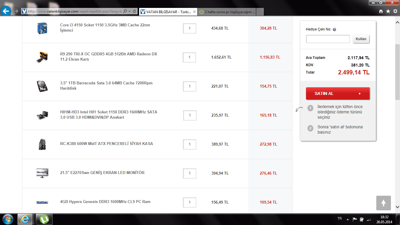Click the Core i3 4150 processor thumbnail
This screenshot has width=400, height=225.
pyautogui.click(x=42, y=28)
